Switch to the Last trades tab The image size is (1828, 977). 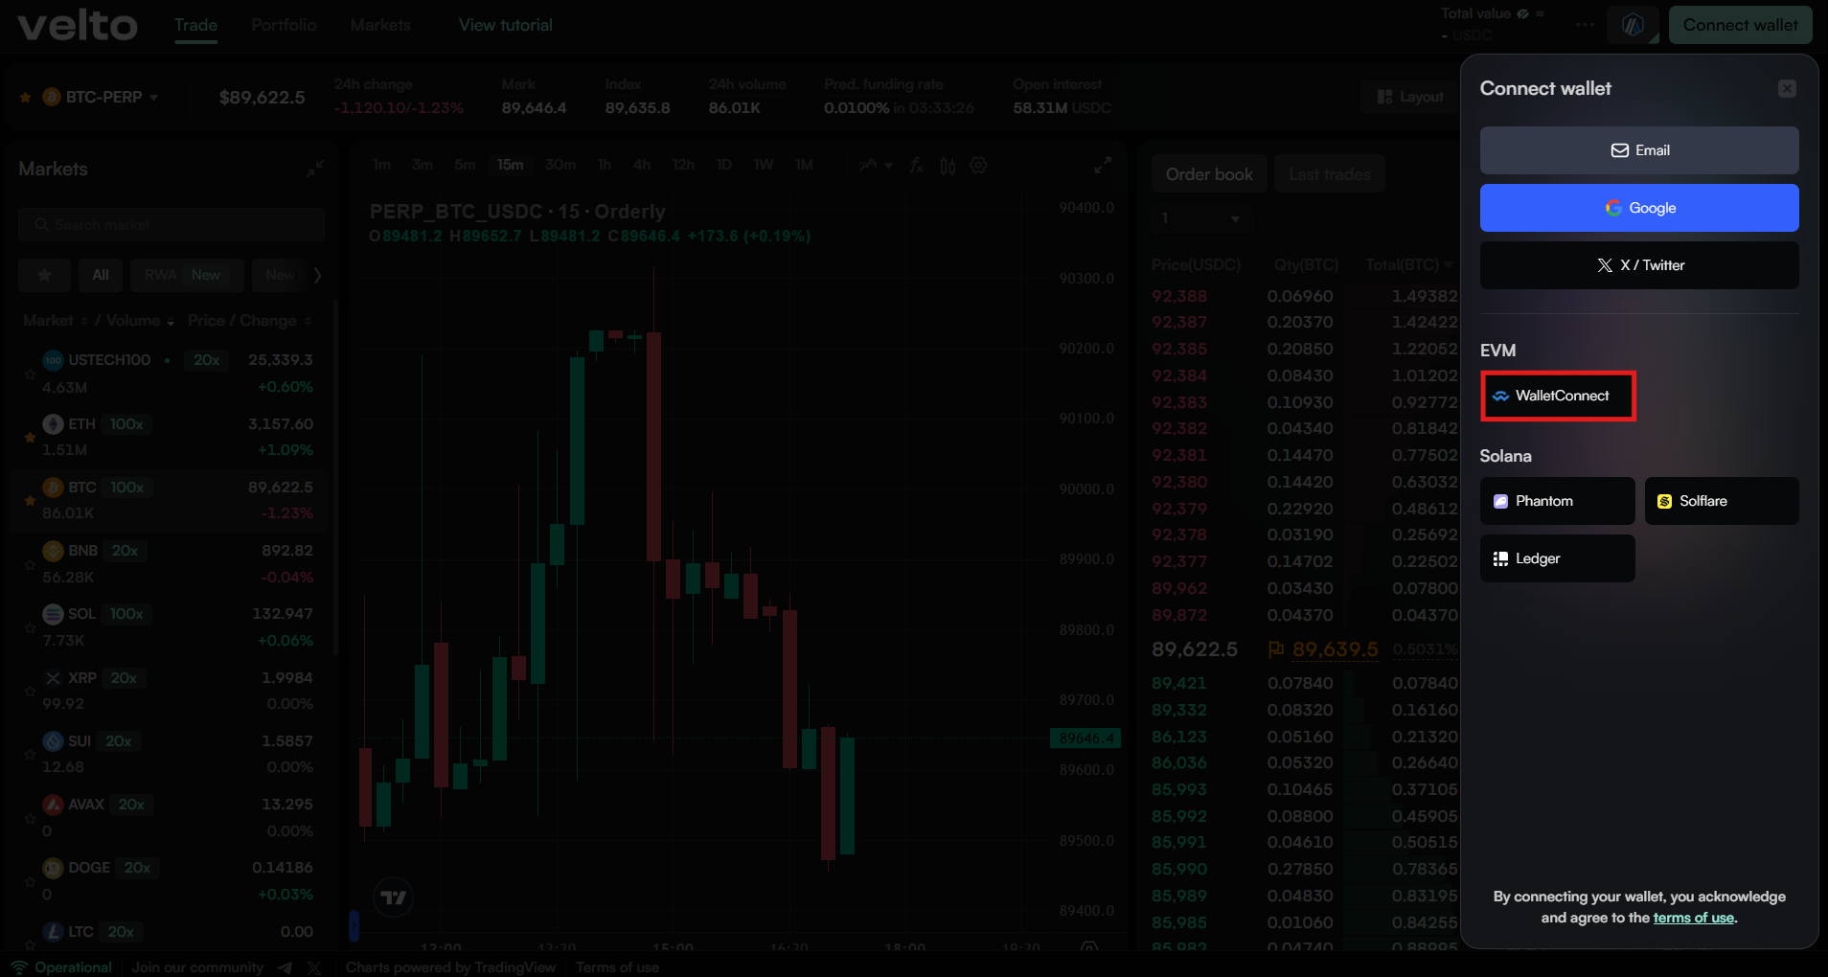pos(1330,173)
